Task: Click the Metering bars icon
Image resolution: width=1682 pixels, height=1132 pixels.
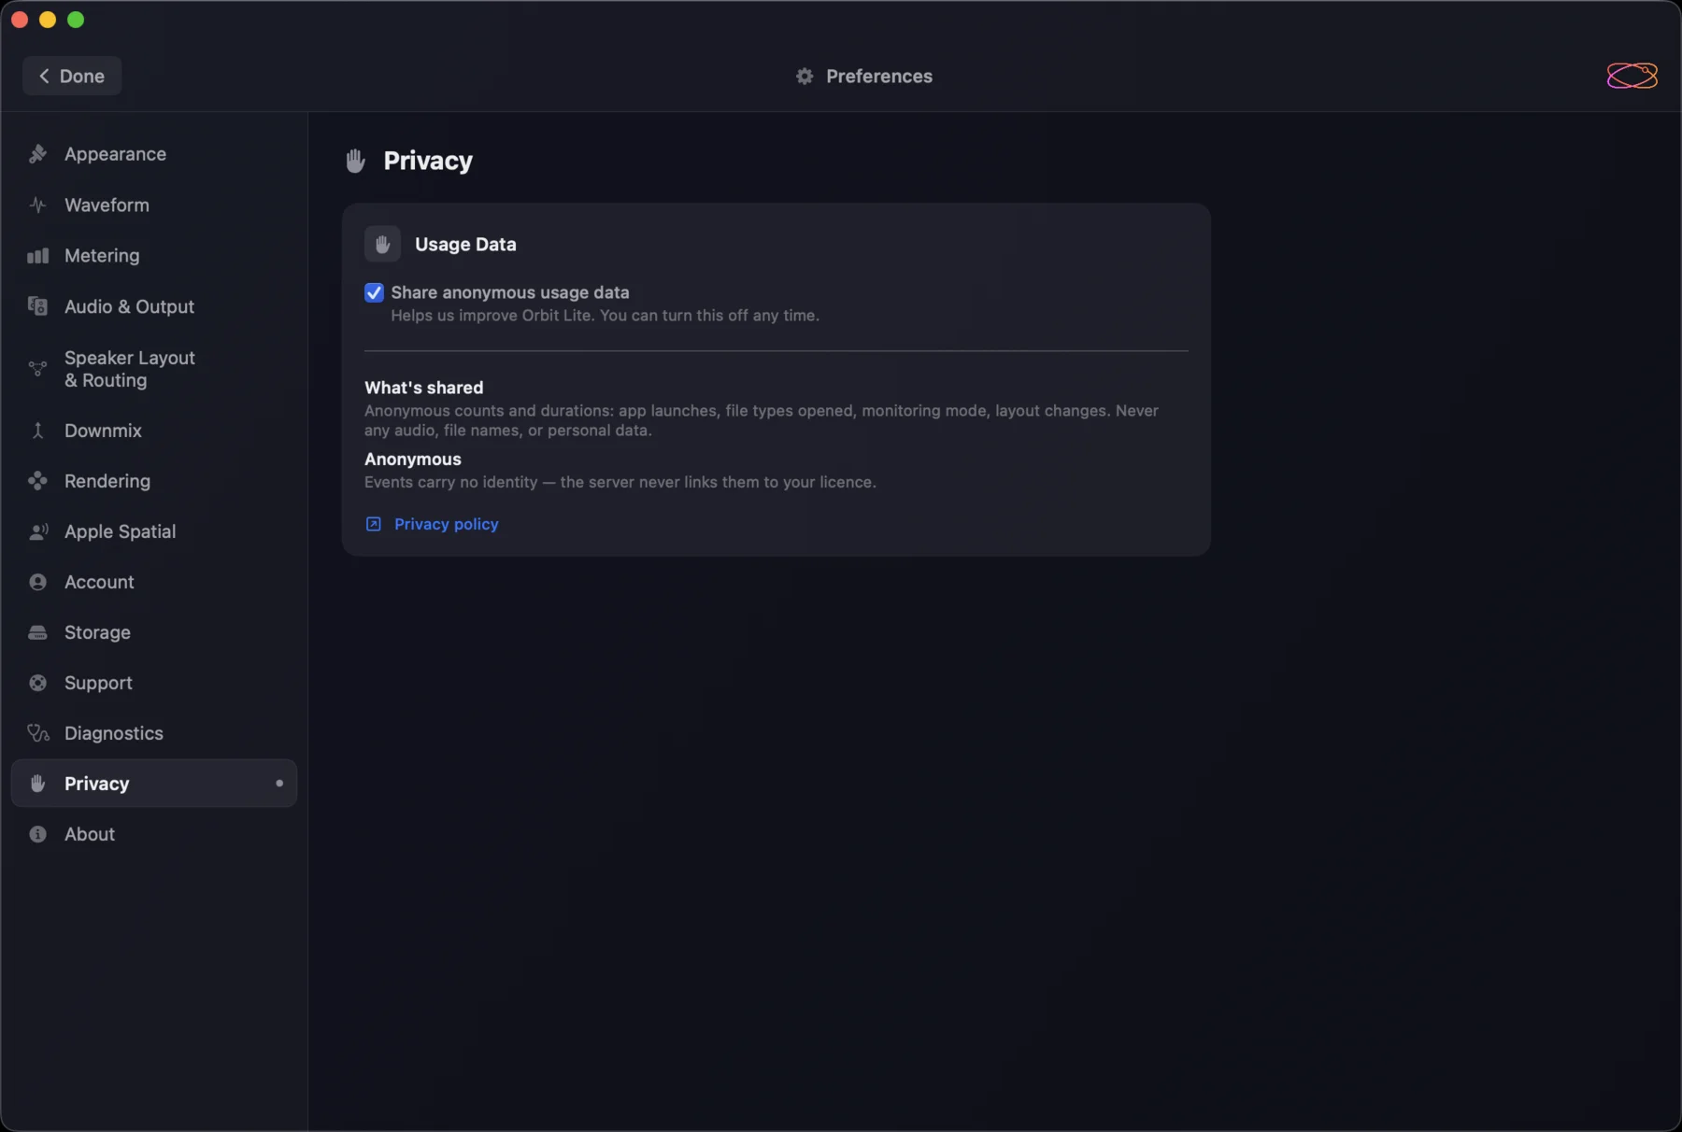Action: tap(37, 256)
